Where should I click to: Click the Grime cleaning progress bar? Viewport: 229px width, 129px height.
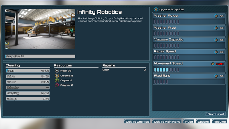tap(28, 71)
